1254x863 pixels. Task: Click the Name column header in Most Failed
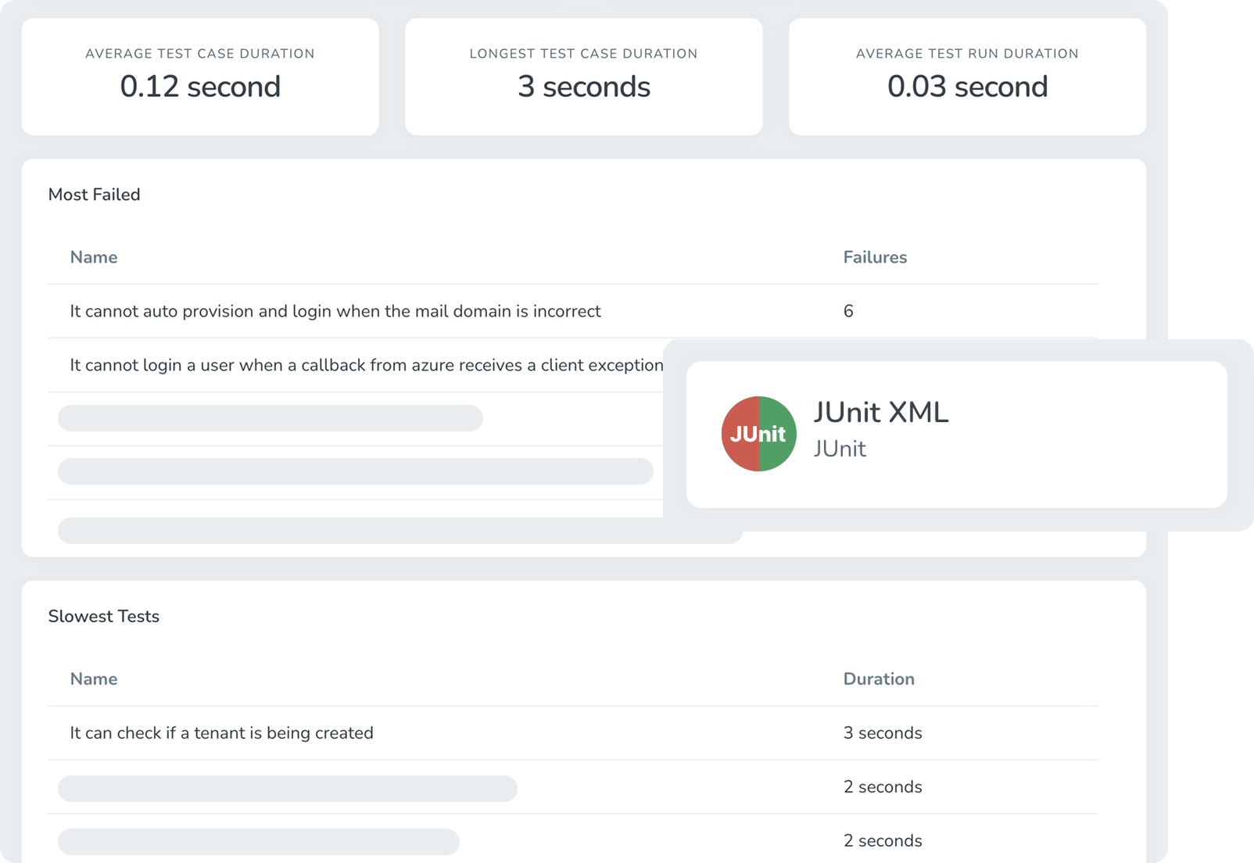tap(94, 257)
